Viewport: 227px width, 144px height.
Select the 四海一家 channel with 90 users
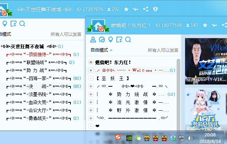pos(39,78)
